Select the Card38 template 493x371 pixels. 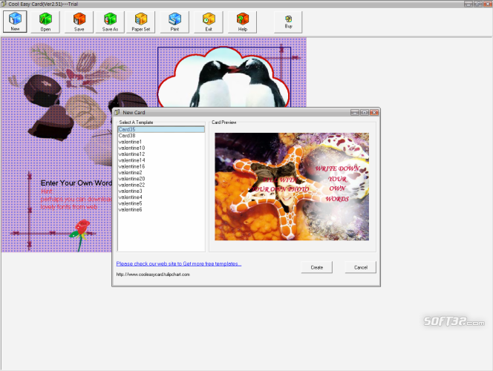point(161,135)
